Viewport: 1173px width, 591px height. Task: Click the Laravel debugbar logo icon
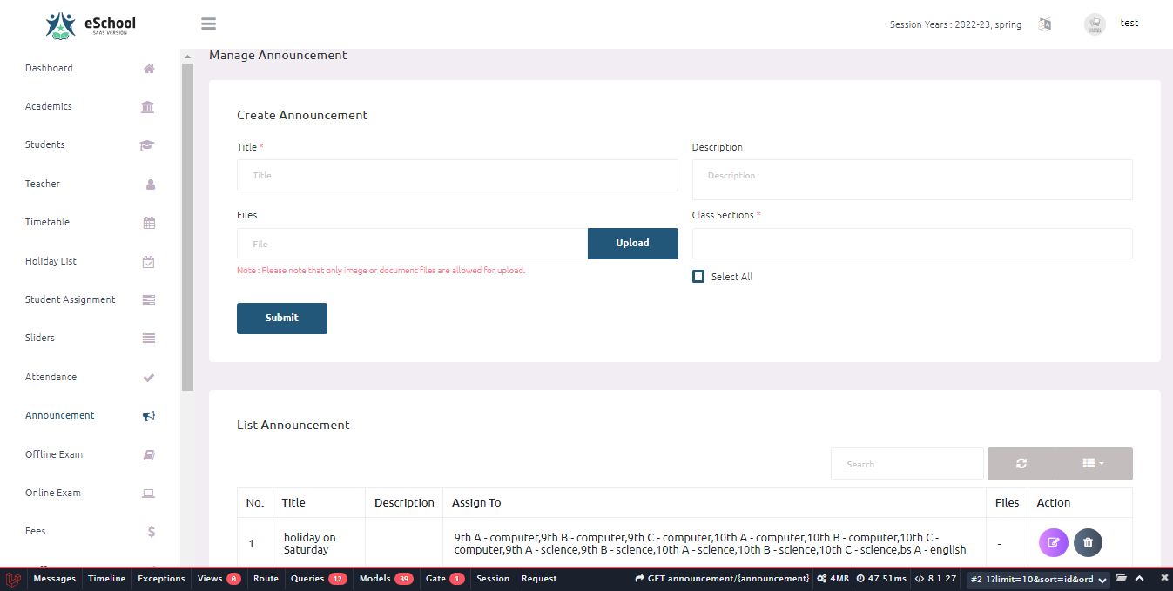coord(13,579)
